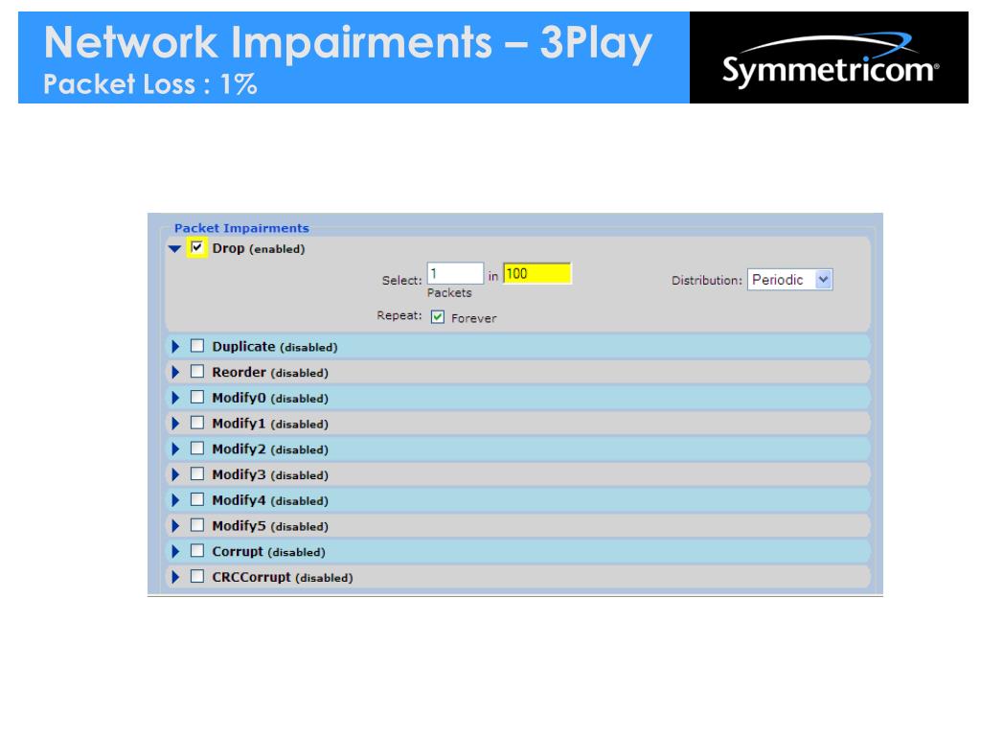Click the Forever label text
Screen dimensions: 981x736
(x=473, y=318)
